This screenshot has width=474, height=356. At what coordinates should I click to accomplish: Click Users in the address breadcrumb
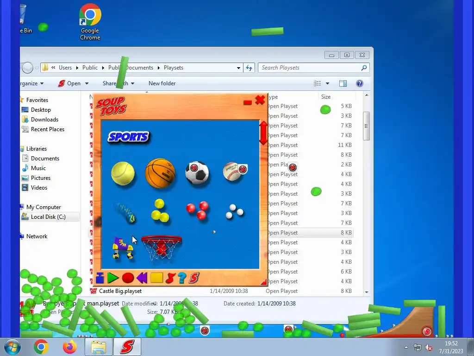click(x=65, y=68)
